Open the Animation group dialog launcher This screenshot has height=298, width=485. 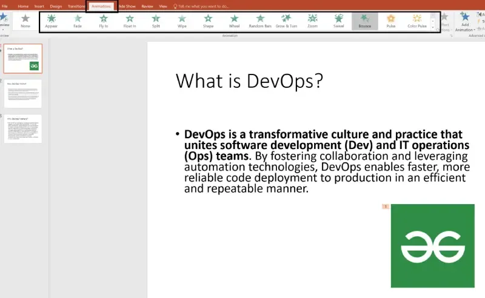click(x=451, y=36)
